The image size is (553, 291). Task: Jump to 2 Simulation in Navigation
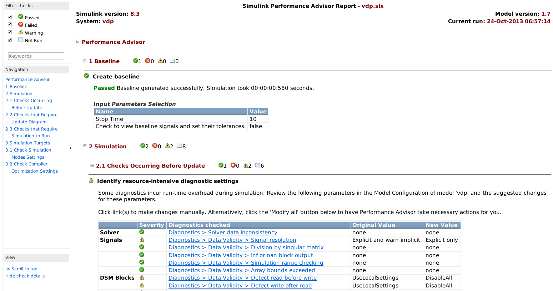pos(19,94)
